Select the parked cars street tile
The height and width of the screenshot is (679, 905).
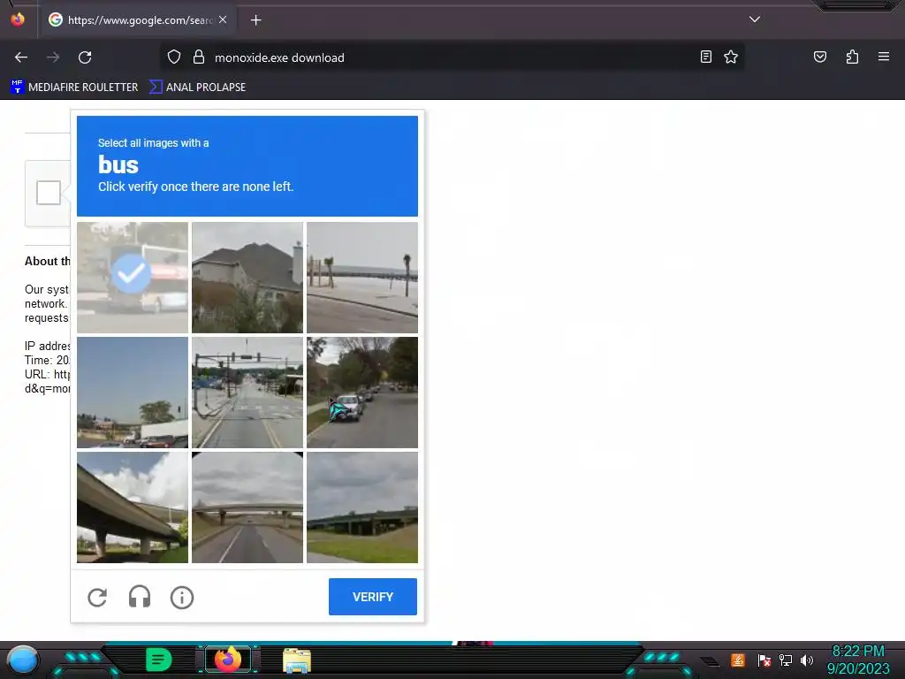click(361, 393)
